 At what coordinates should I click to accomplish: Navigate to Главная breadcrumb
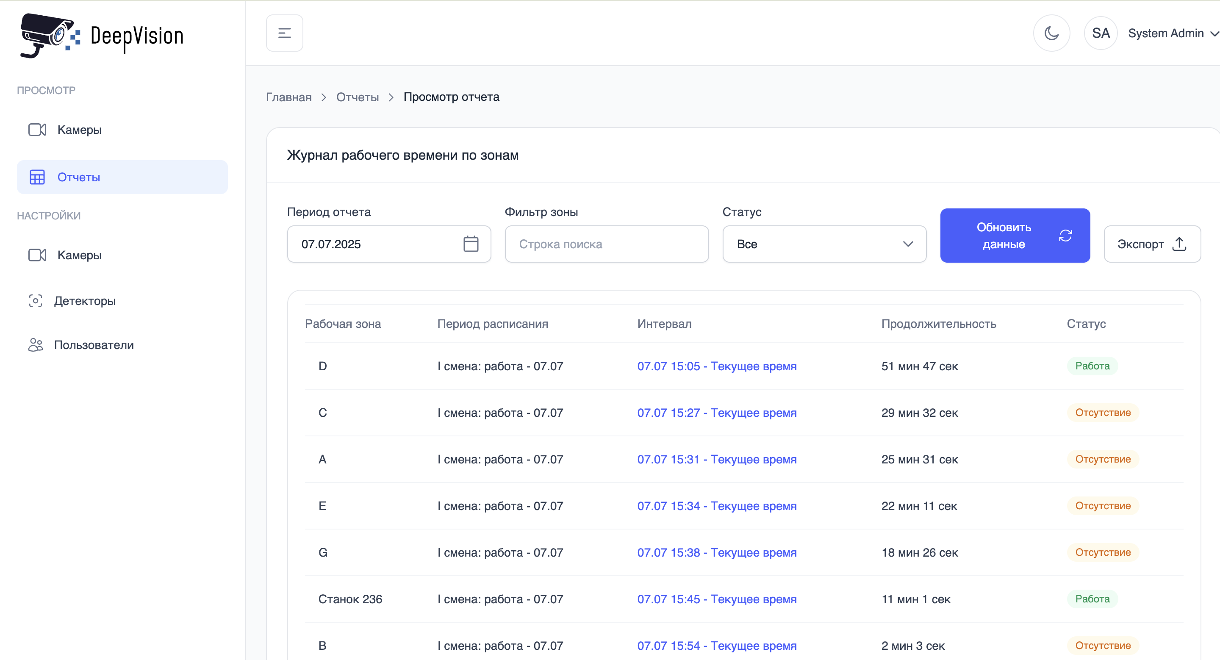click(x=288, y=97)
